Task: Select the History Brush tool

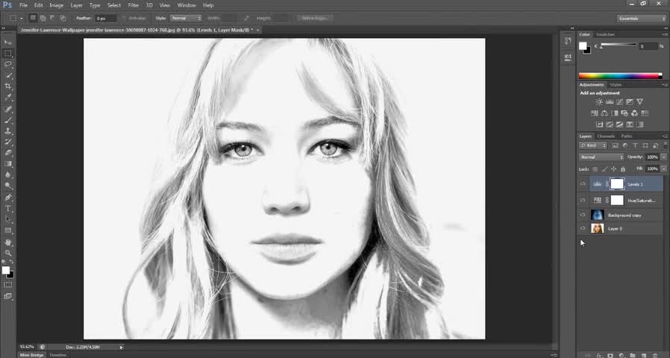Action: pos(8,142)
